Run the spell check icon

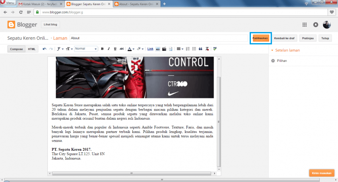(x=215, y=49)
